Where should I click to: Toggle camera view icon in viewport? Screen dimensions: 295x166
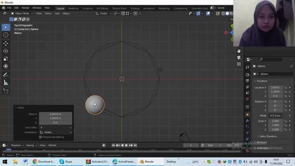point(239,57)
